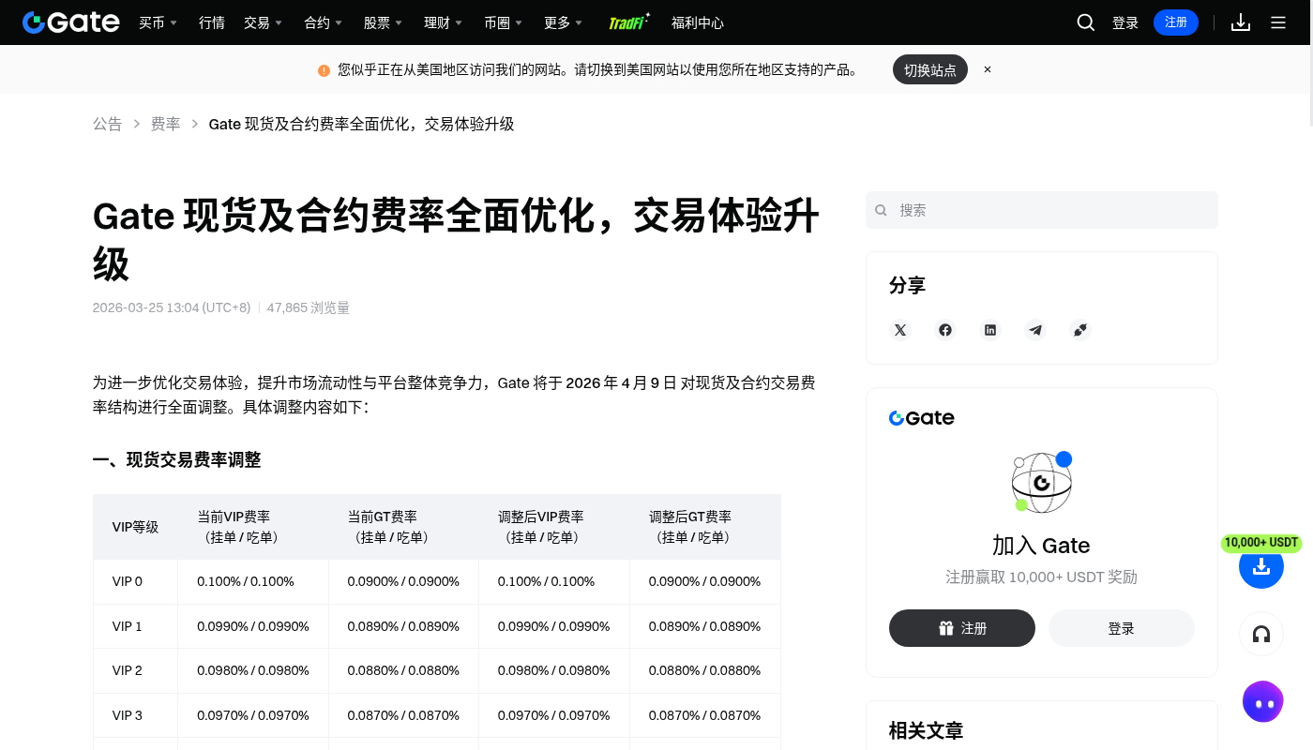Expand the 买币 dropdown menu
Viewport: 1313px width, 750px height.
point(158,22)
